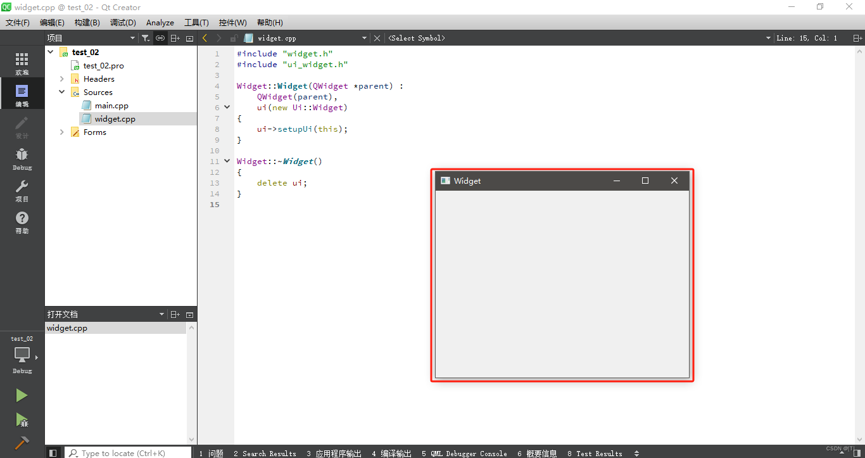Click the Line: 15, Col: 1 indicator

807,38
